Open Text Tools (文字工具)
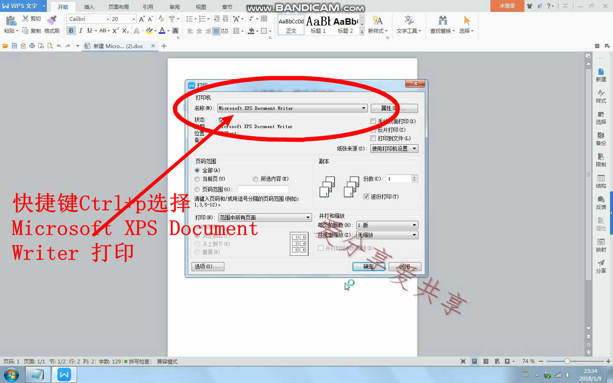Image resolution: width=613 pixels, height=383 pixels. click(x=409, y=24)
